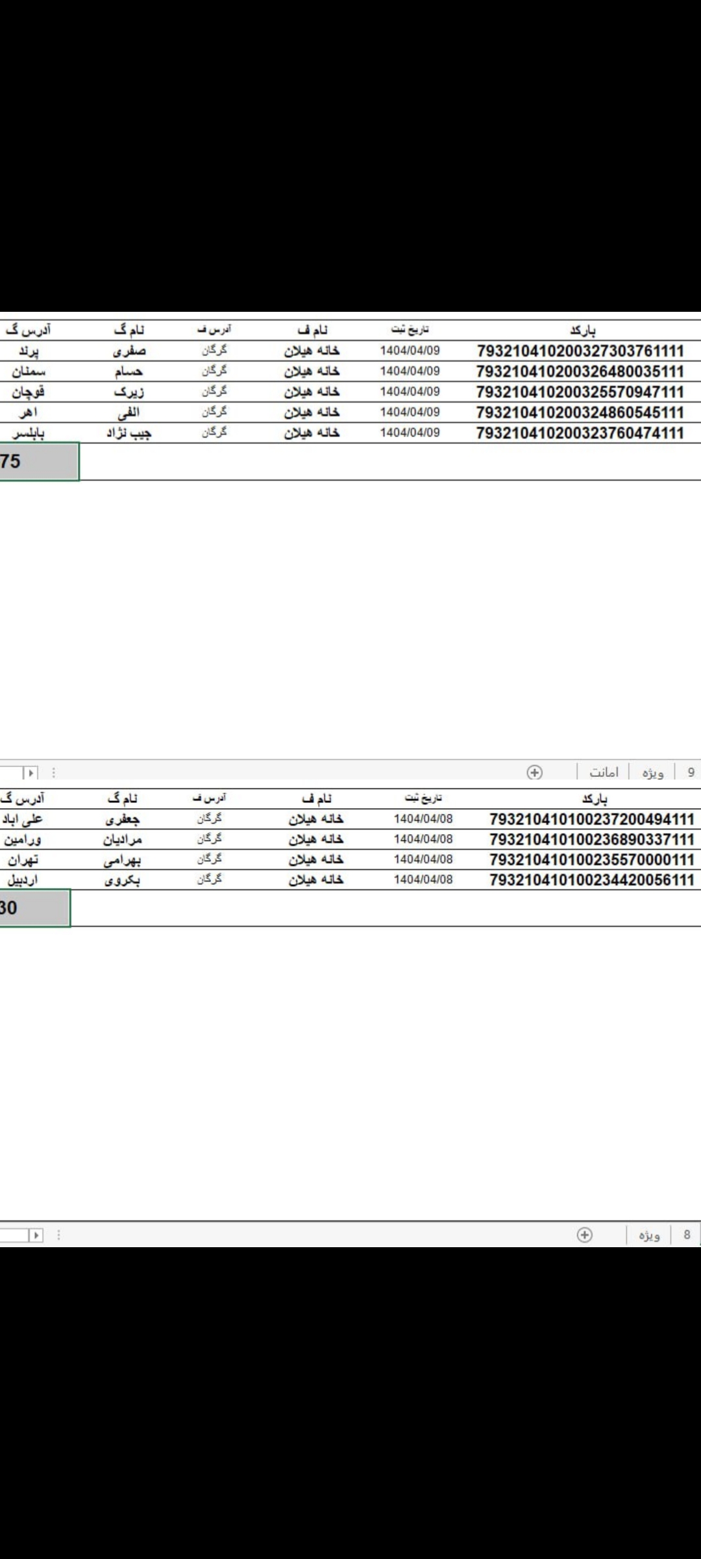Click barcode cell ending in 420056111
The image size is (701, 1559).
point(591,880)
